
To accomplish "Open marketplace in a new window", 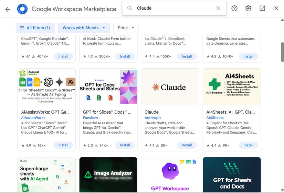I will tap(262, 8).
